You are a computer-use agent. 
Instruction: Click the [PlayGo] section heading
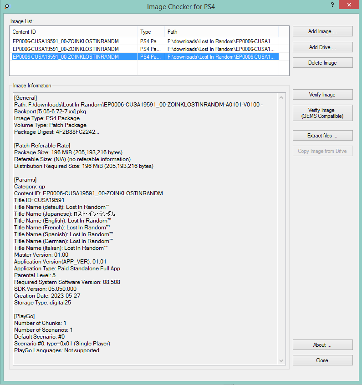click(x=24, y=316)
